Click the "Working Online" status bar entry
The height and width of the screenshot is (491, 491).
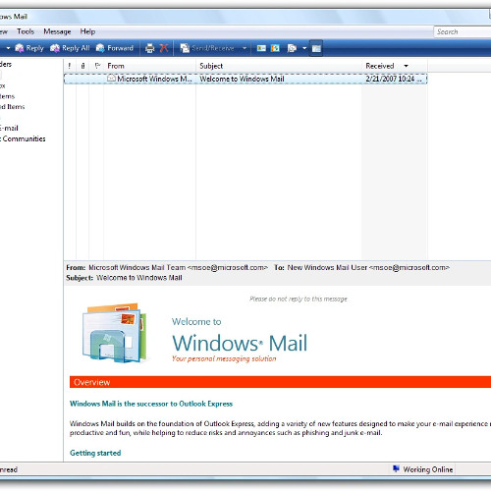428,469
